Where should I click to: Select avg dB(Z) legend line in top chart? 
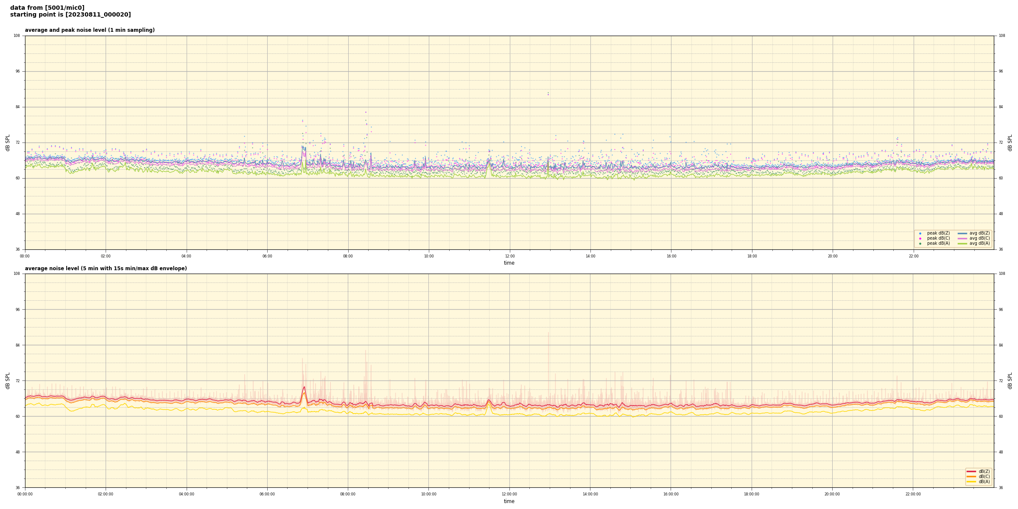coord(962,233)
